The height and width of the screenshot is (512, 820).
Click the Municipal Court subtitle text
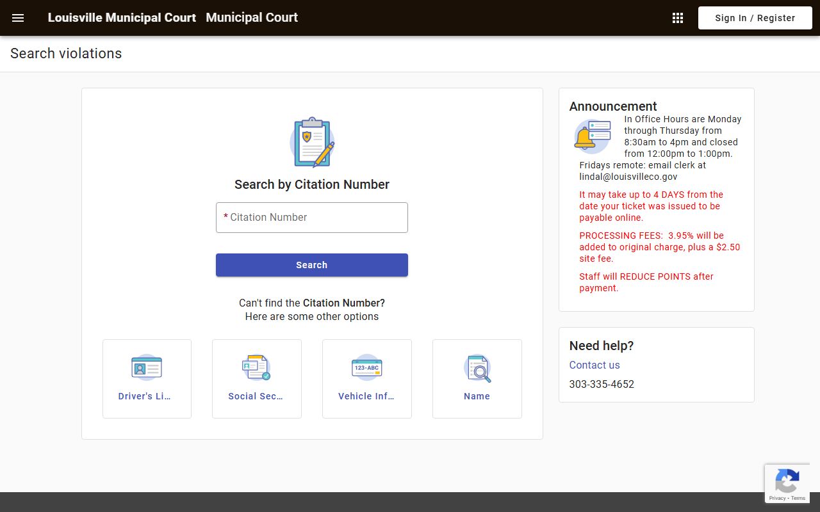pyautogui.click(x=252, y=18)
